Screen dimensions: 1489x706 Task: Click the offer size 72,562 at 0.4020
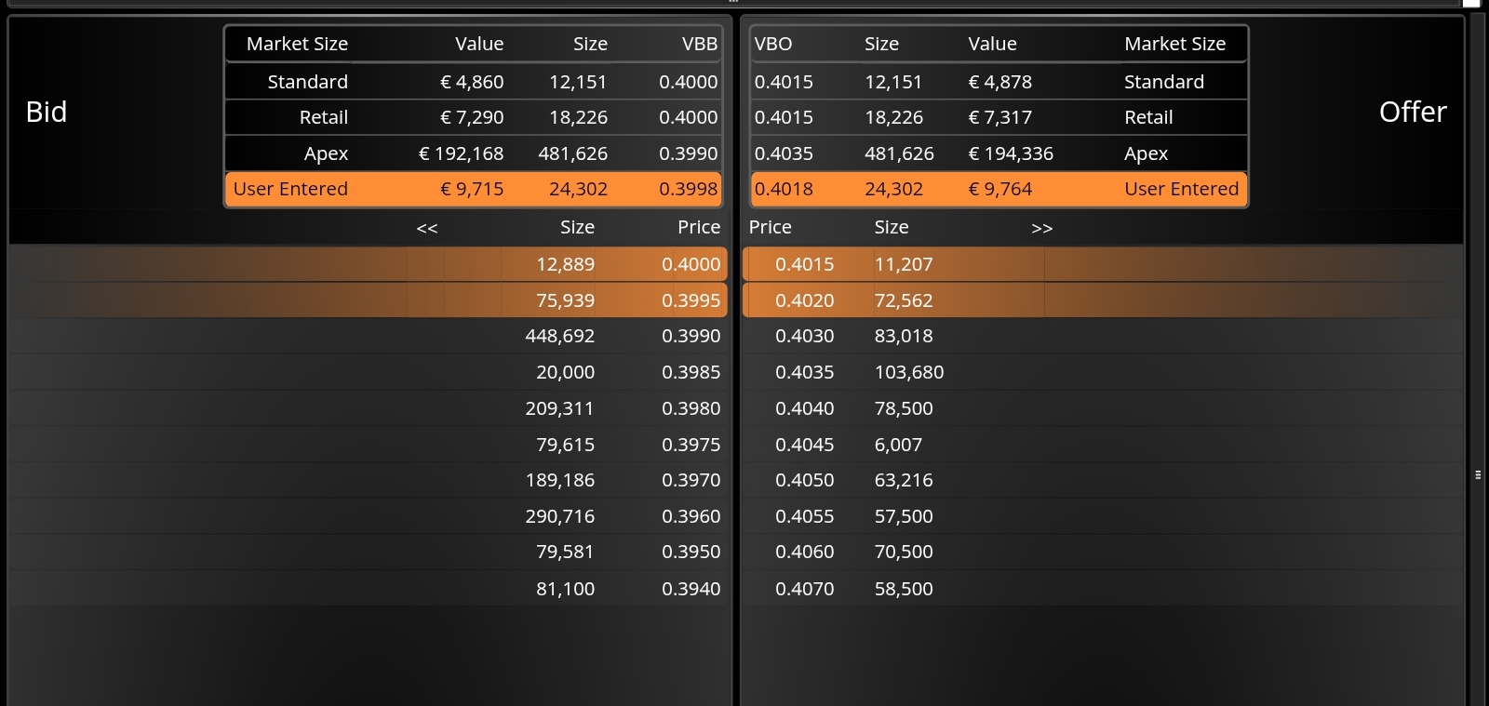pos(903,300)
